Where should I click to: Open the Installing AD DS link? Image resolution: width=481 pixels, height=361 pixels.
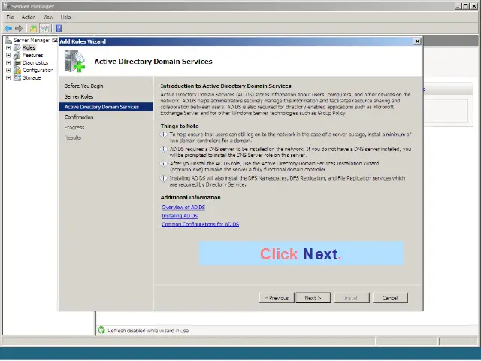180,216
